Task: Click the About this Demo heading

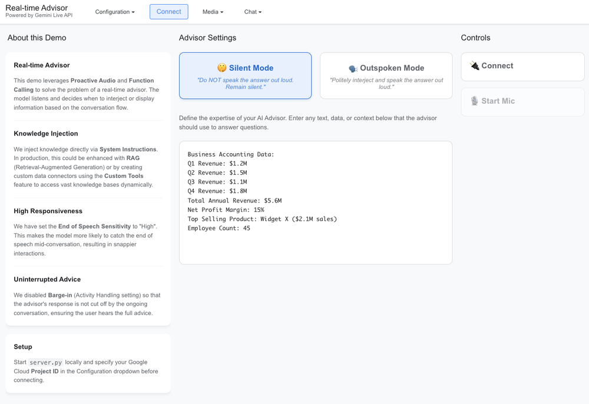Action: (x=37, y=38)
